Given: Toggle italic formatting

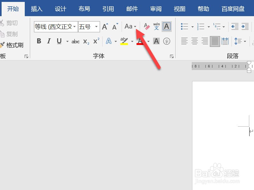Looking at the screenshot, I should pos(49,41).
